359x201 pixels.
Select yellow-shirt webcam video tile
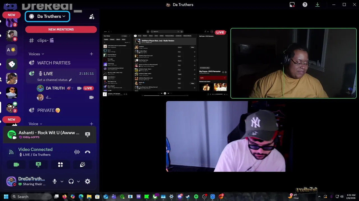coord(293,63)
